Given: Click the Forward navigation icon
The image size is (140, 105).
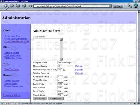Looking at the screenshot, I should click(12, 6).
